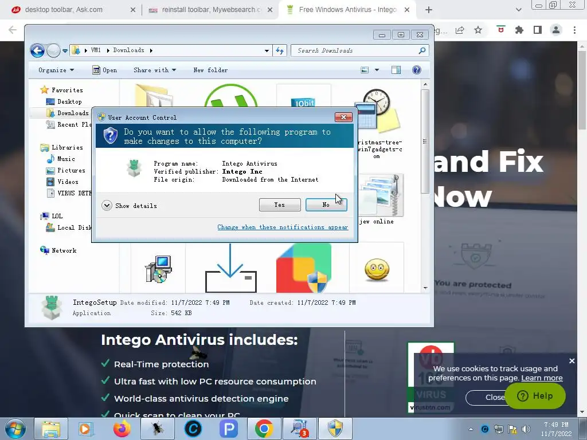The width and height of the screenshot is (587, 440).
Task: Click the UAC shield taskbar icon
Action: 335,429
